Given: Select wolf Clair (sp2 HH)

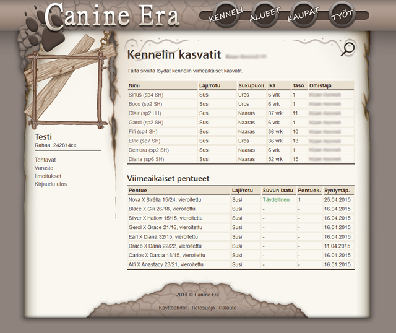Looking at the screenshot, I should [x=145, y=113].
